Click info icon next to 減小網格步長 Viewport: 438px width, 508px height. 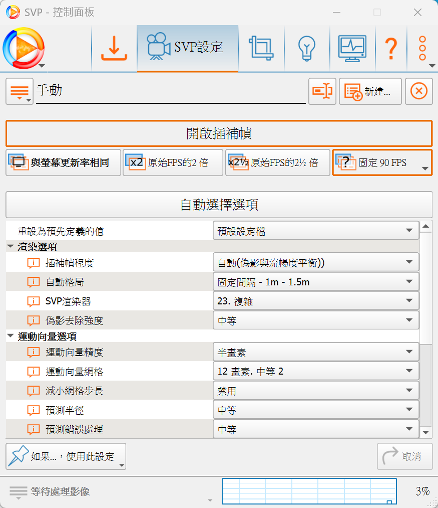pos(34,391)
